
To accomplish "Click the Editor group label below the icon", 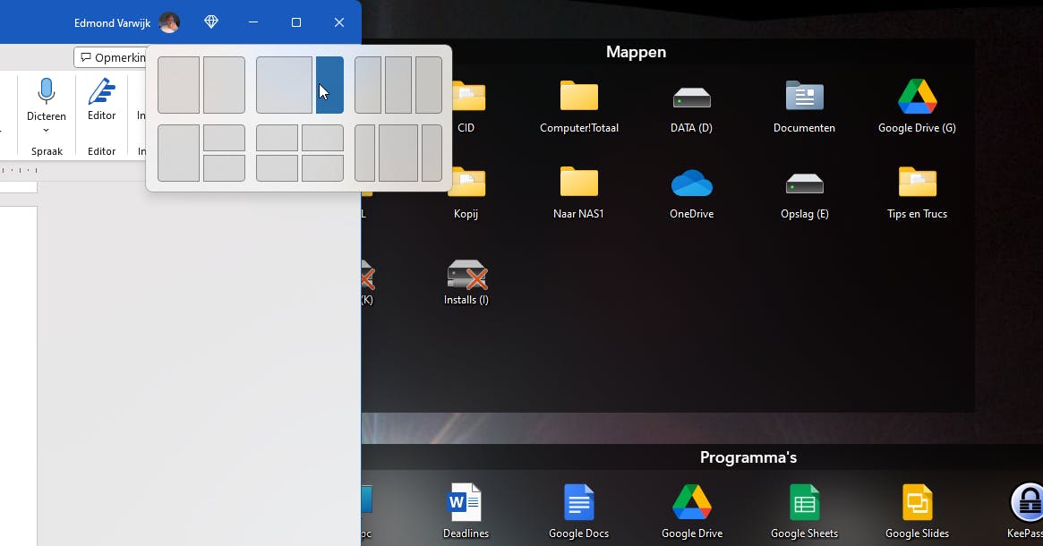I will coord(102,151).
